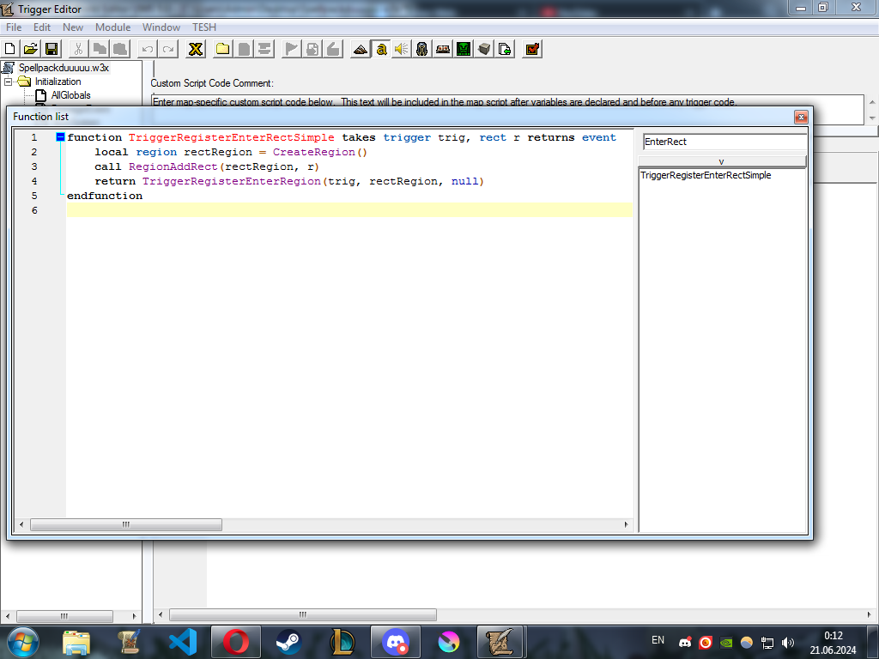Click the "v" expand button under search
This screenshot has height=659, width=879.
tap(721, 161)
